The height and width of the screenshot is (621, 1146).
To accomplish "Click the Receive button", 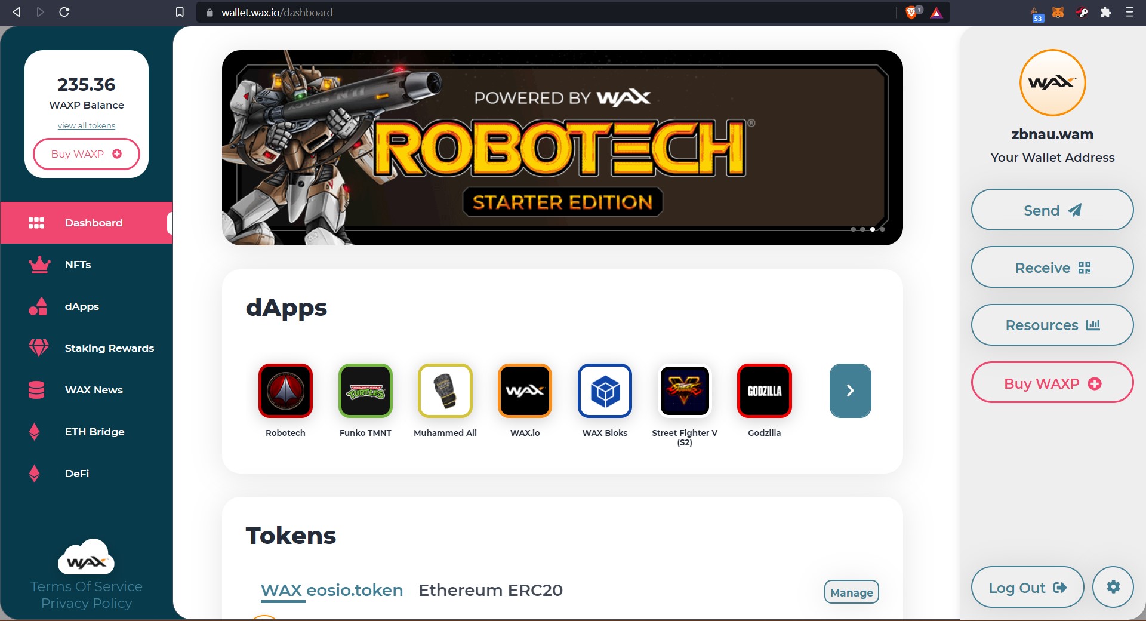I will [x=1052, y=267].
